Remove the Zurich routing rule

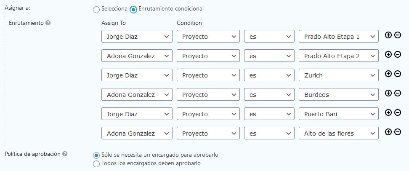397,74
